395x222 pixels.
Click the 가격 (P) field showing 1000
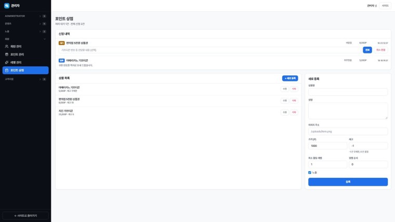tap(327, 146)
